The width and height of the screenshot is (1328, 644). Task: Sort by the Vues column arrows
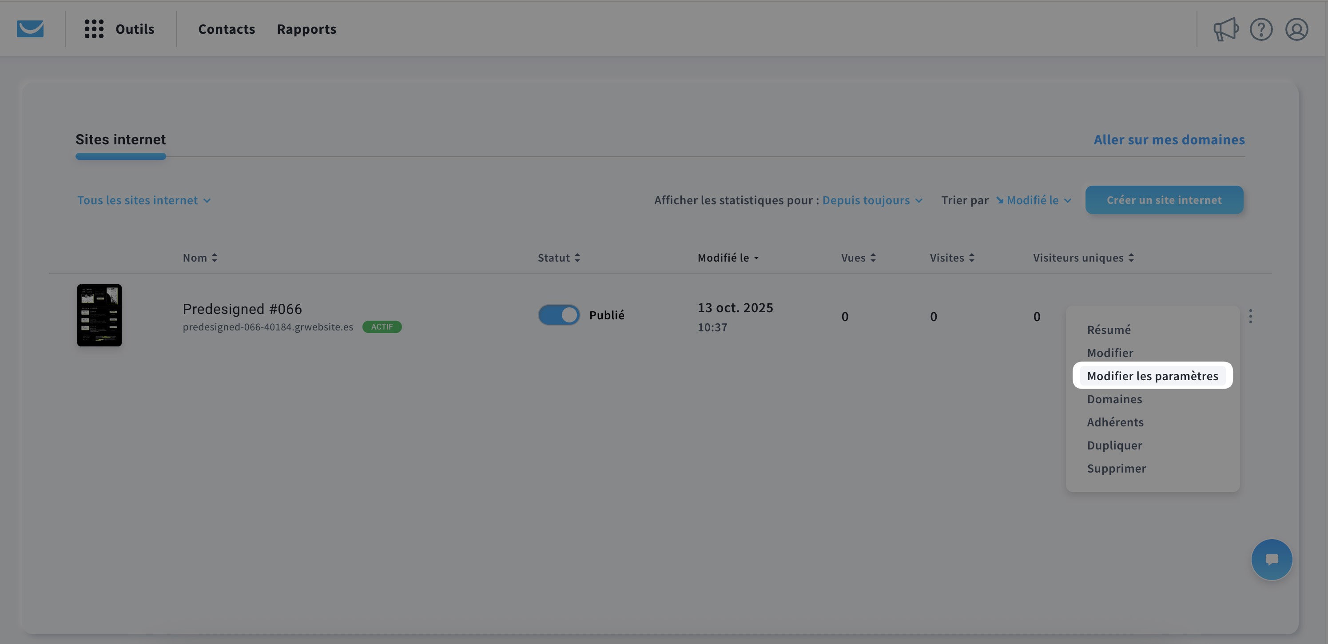(x=873, y=258)
